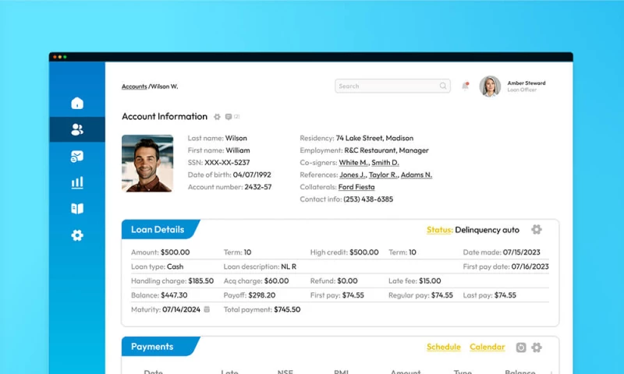Click the calendar icon next to Maturity date
624x374 pixels.
[207, 309]
